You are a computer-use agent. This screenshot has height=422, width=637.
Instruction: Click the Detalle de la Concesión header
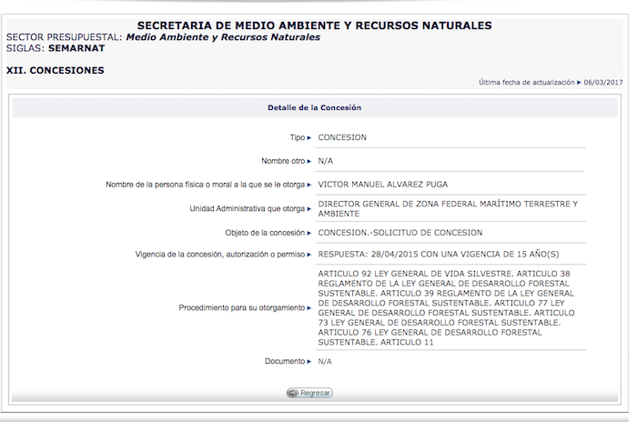314,107
